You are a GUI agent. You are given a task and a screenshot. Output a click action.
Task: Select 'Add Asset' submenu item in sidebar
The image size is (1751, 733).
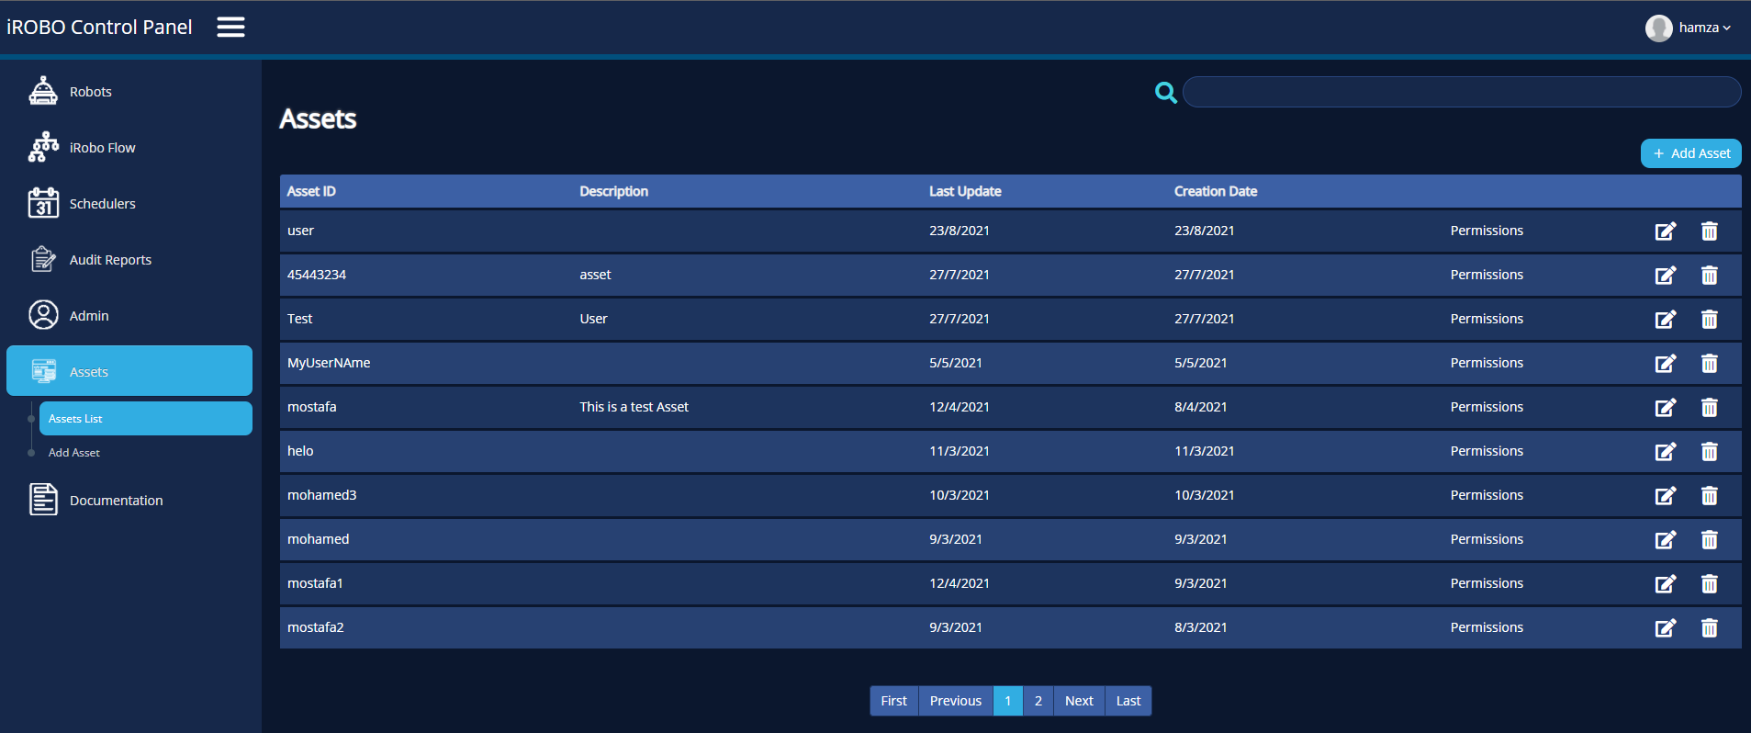tap(74, 453)
